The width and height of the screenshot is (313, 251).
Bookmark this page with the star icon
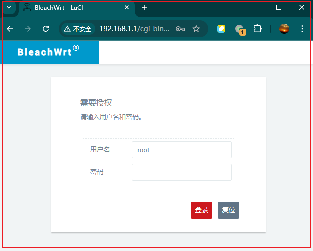pyautogui.click(x=196, y=29)
